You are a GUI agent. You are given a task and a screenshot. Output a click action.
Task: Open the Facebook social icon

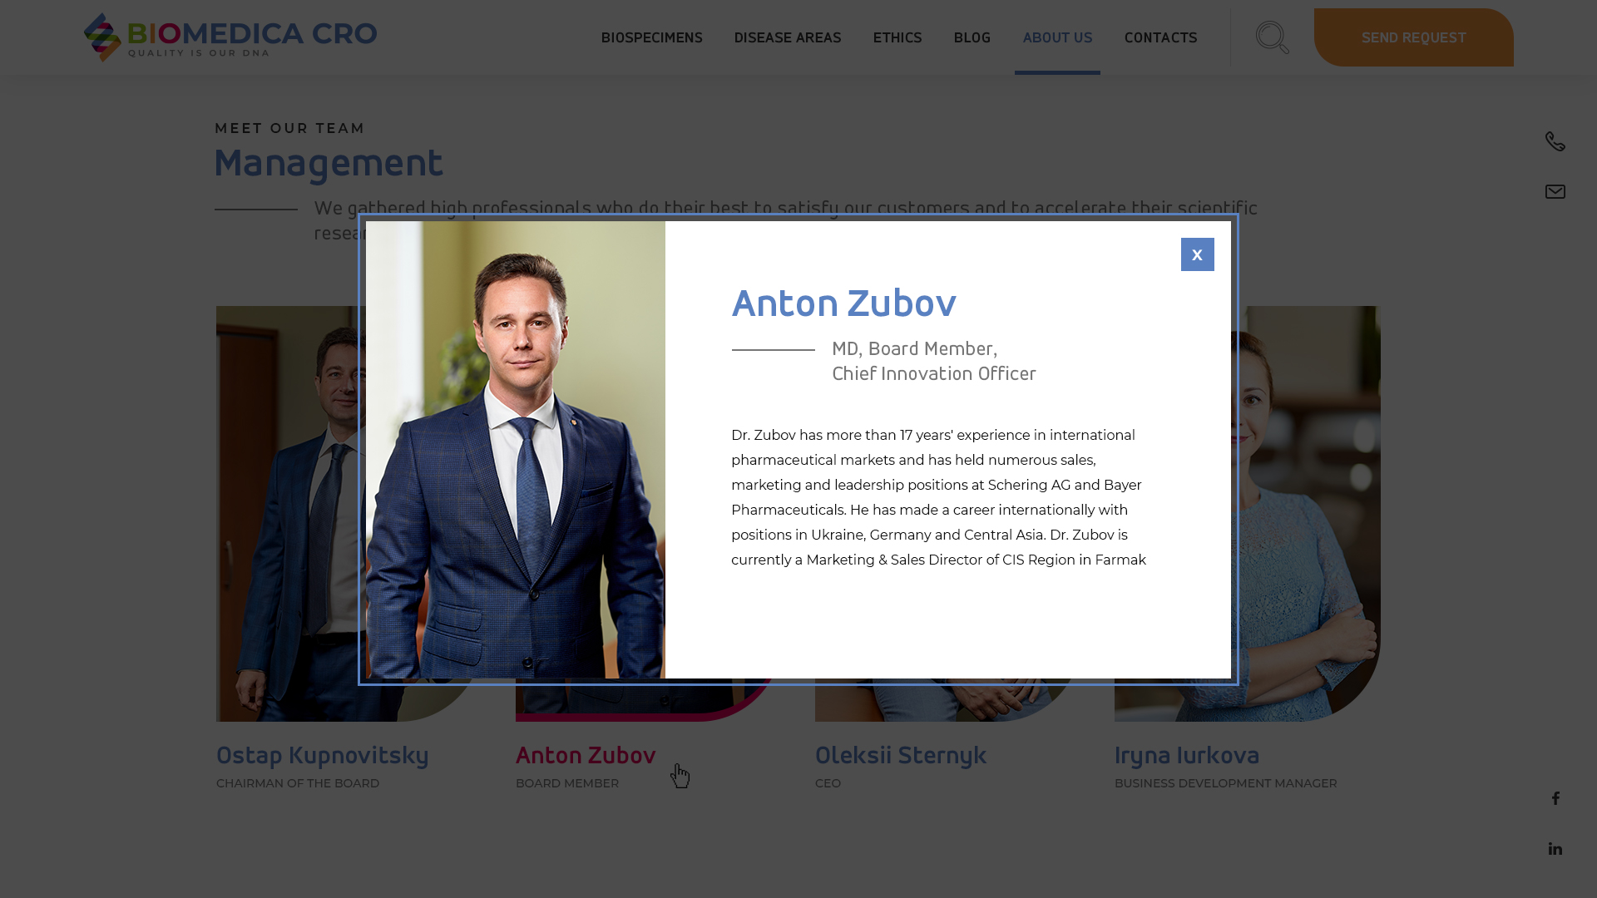tap(1555, 798)
